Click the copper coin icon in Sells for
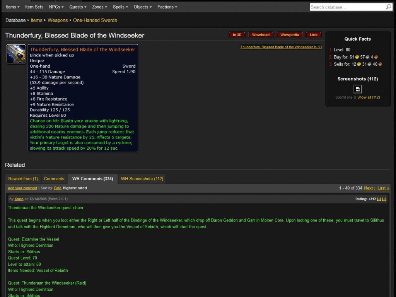The image size is (396, 297). pyautogui.click(x=380, y=64)
